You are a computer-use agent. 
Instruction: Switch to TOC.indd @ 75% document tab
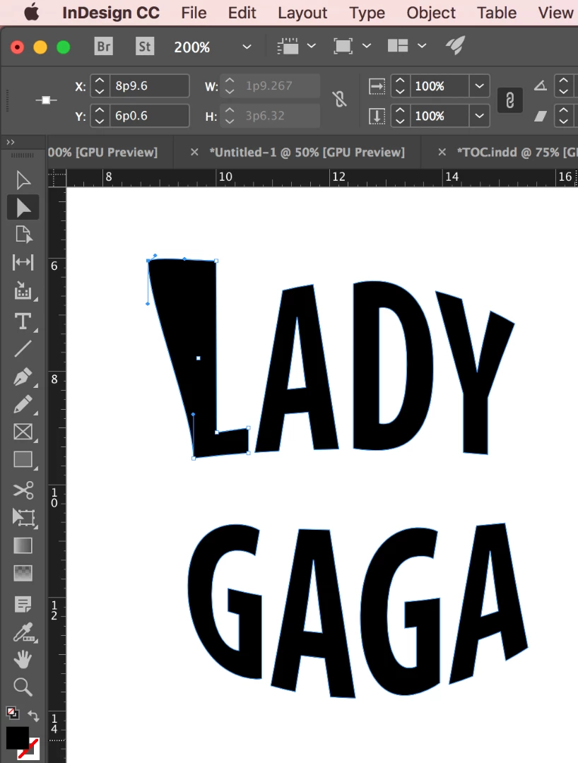click(x=517, y=153)
